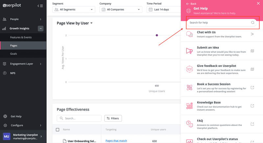Open Submit an Idea option

(222, 51)
